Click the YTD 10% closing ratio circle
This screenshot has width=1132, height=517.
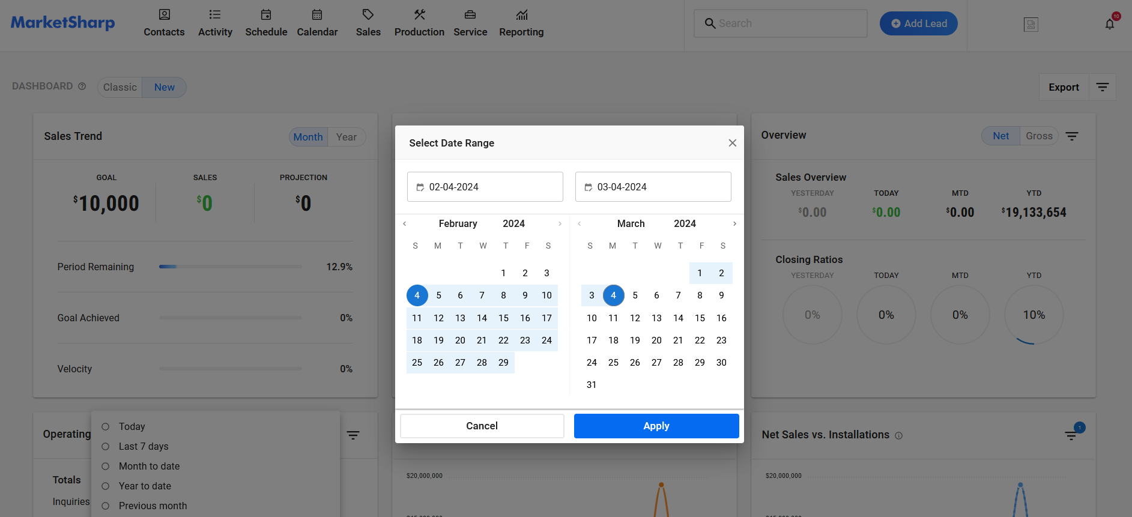point(1034,315)
